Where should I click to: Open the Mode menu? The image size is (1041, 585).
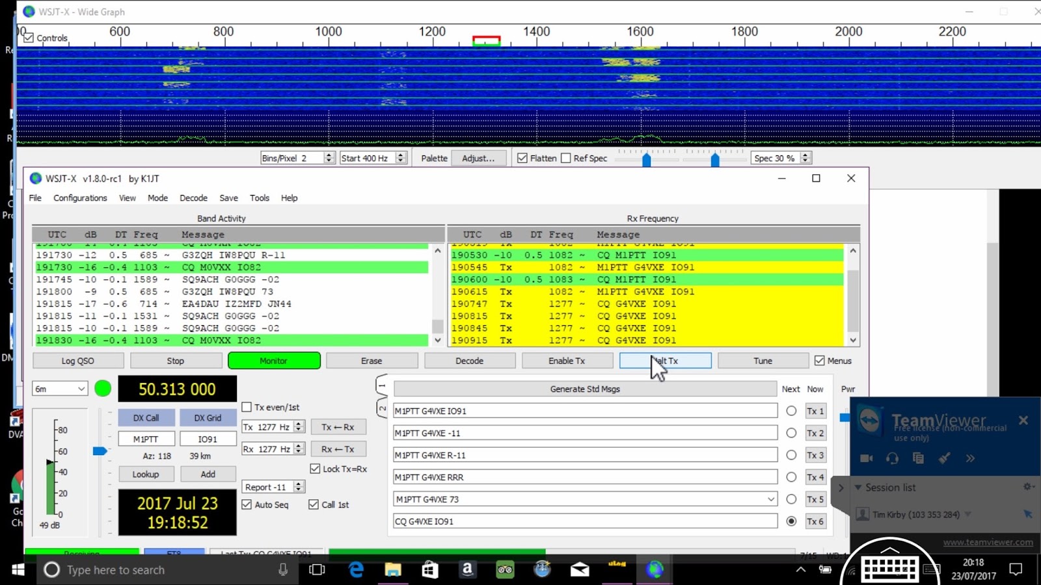click(x=157, y=198)
